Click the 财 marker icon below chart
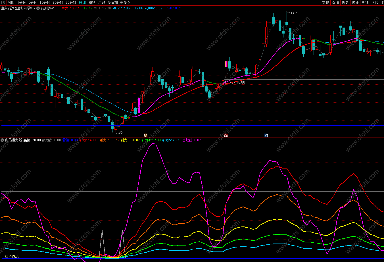 (x=266, y=135)
